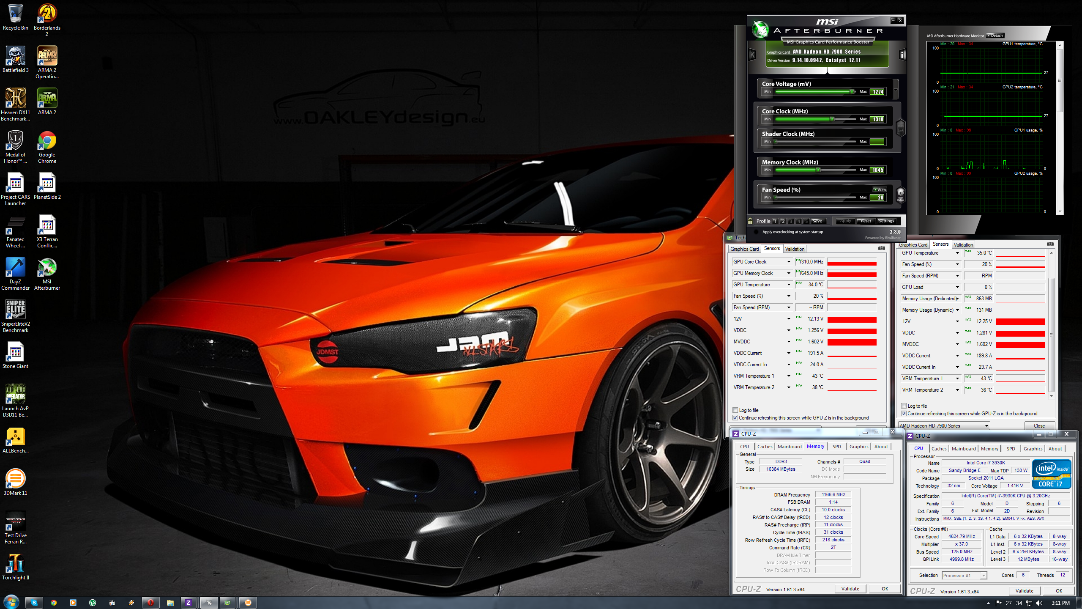The image size is (1082, 609).
Task: Toggle Auto fan speed in Afterburner
Action: click(880, 189)
